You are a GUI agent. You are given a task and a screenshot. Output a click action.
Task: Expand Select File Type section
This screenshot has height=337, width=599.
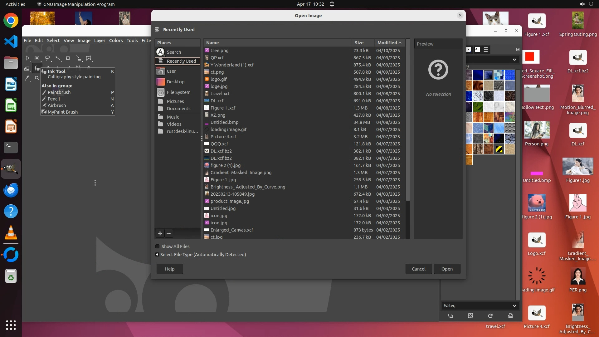point(157,255)
